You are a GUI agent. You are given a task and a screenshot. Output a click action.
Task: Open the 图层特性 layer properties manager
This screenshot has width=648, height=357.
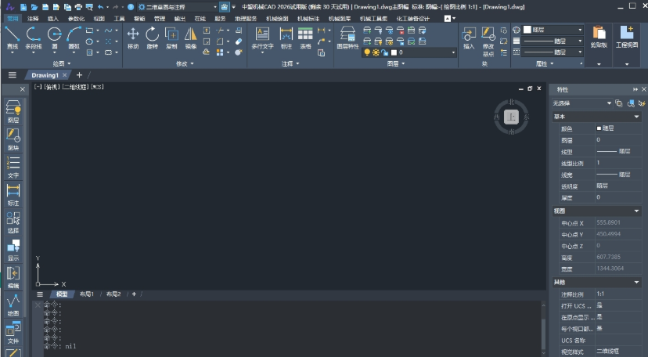[347, 37]
